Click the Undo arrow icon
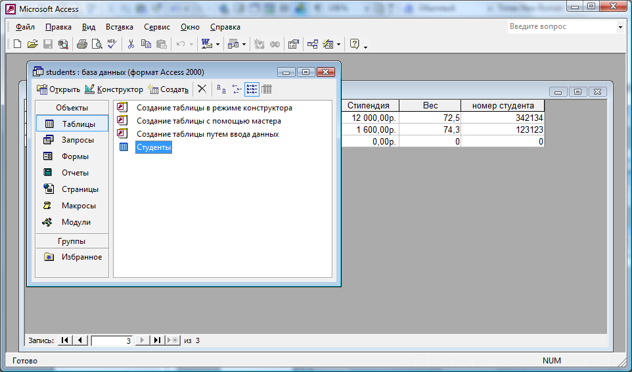This screenshot has width=632, height=372. 181,44
